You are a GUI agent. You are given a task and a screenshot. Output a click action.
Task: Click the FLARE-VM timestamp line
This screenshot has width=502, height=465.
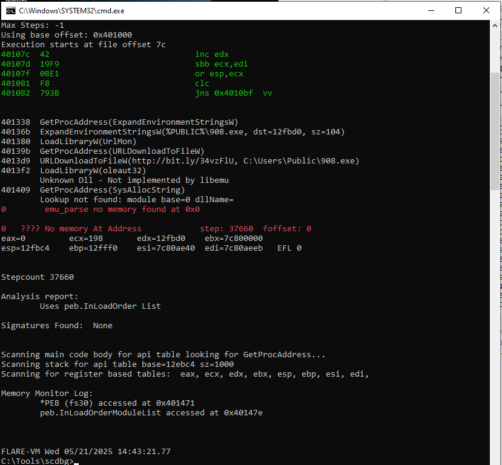point(86,451)
